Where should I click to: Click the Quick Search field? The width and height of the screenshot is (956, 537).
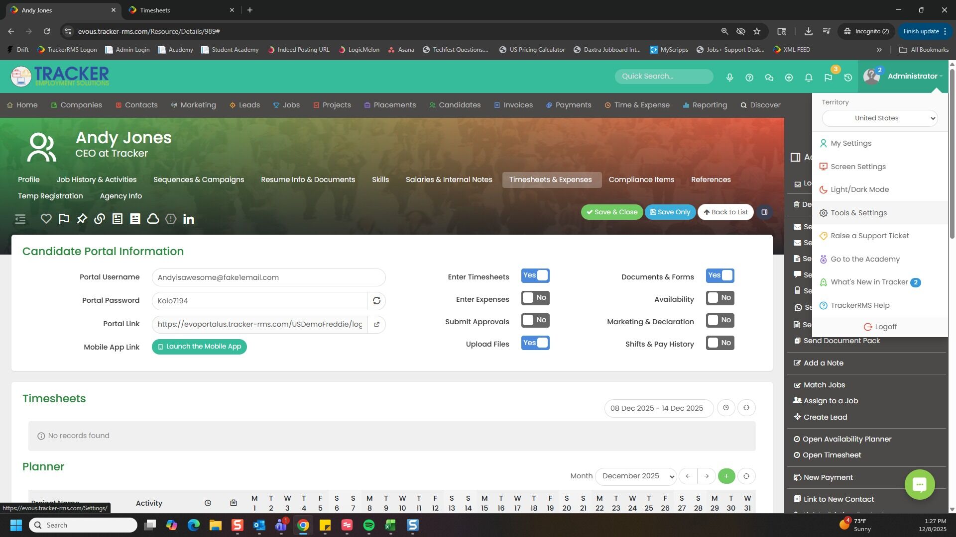pyautogui.click(x=663, y=77)
